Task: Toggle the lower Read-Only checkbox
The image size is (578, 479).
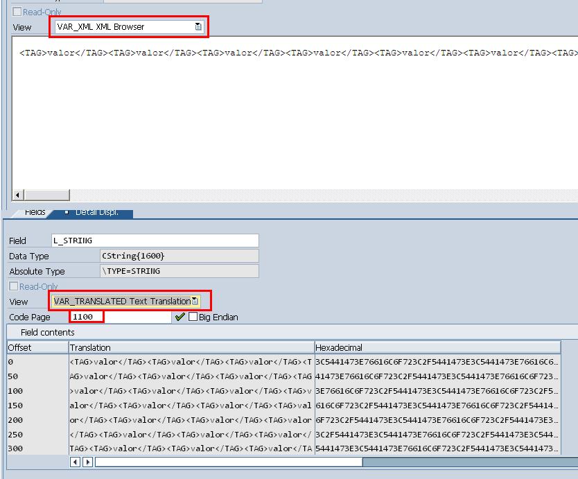Action: (x=14, y=286)
